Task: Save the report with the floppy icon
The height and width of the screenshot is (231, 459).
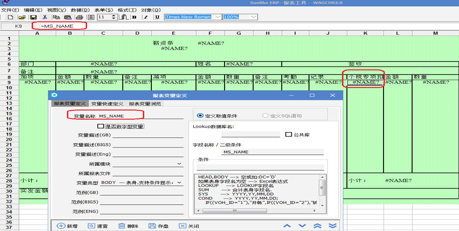Action: (33, 17)
